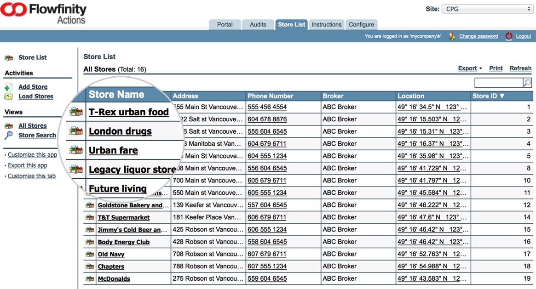Click into the store search text field
The height and width of the screenshot is (289, 536).
point(498,83)
